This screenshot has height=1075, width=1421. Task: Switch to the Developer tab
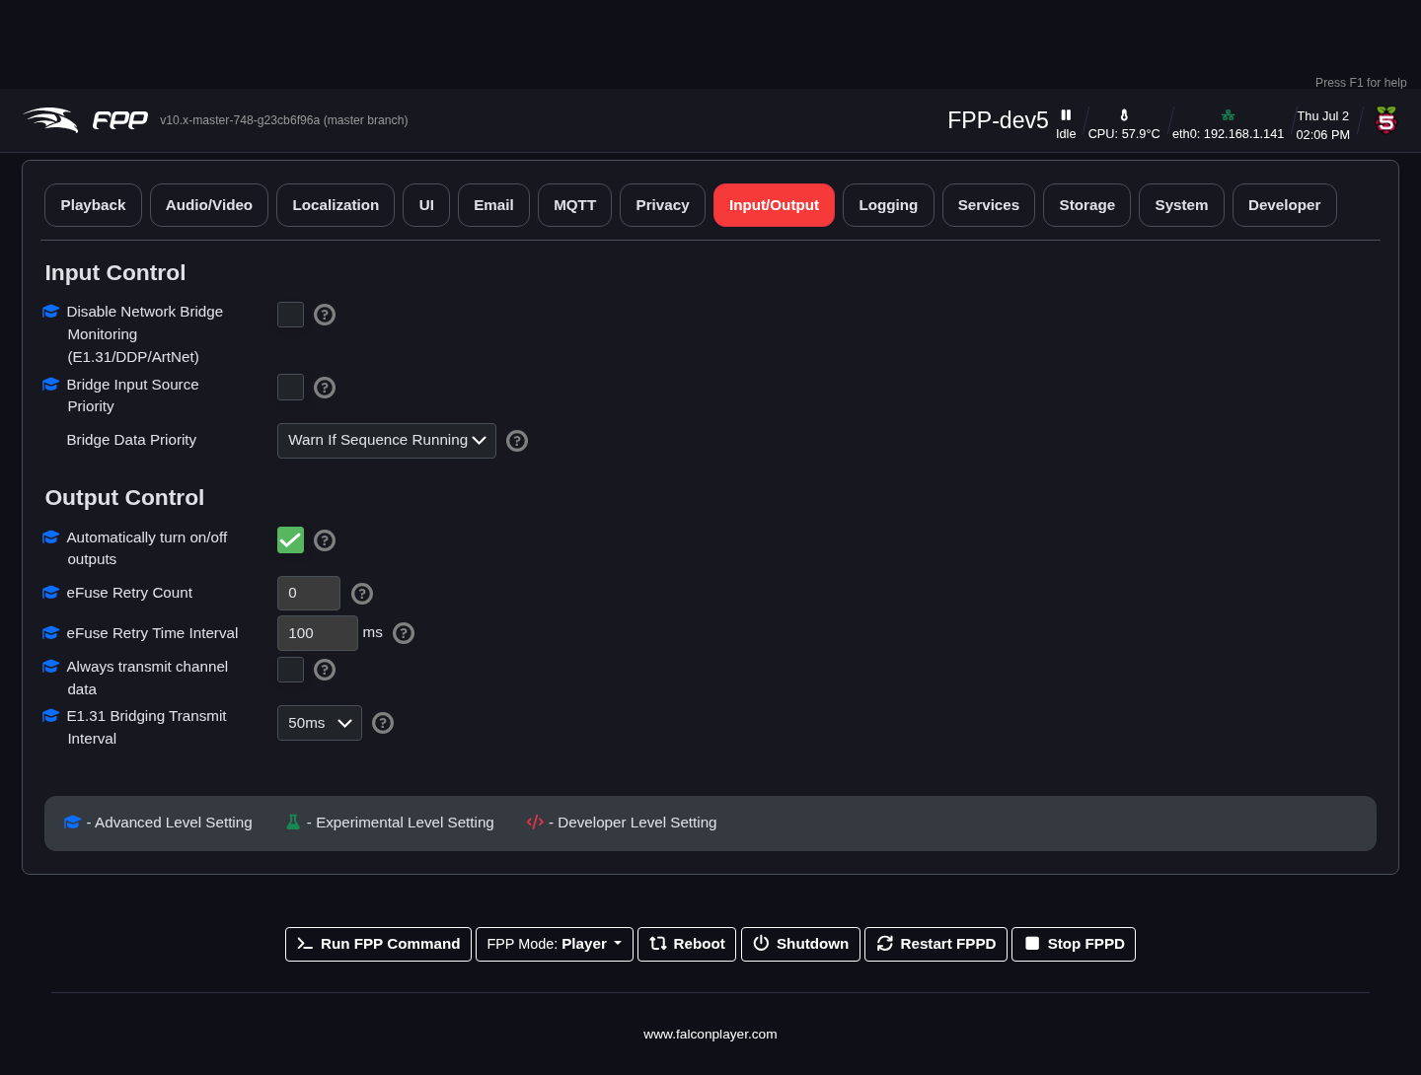tap(1285, 205)
